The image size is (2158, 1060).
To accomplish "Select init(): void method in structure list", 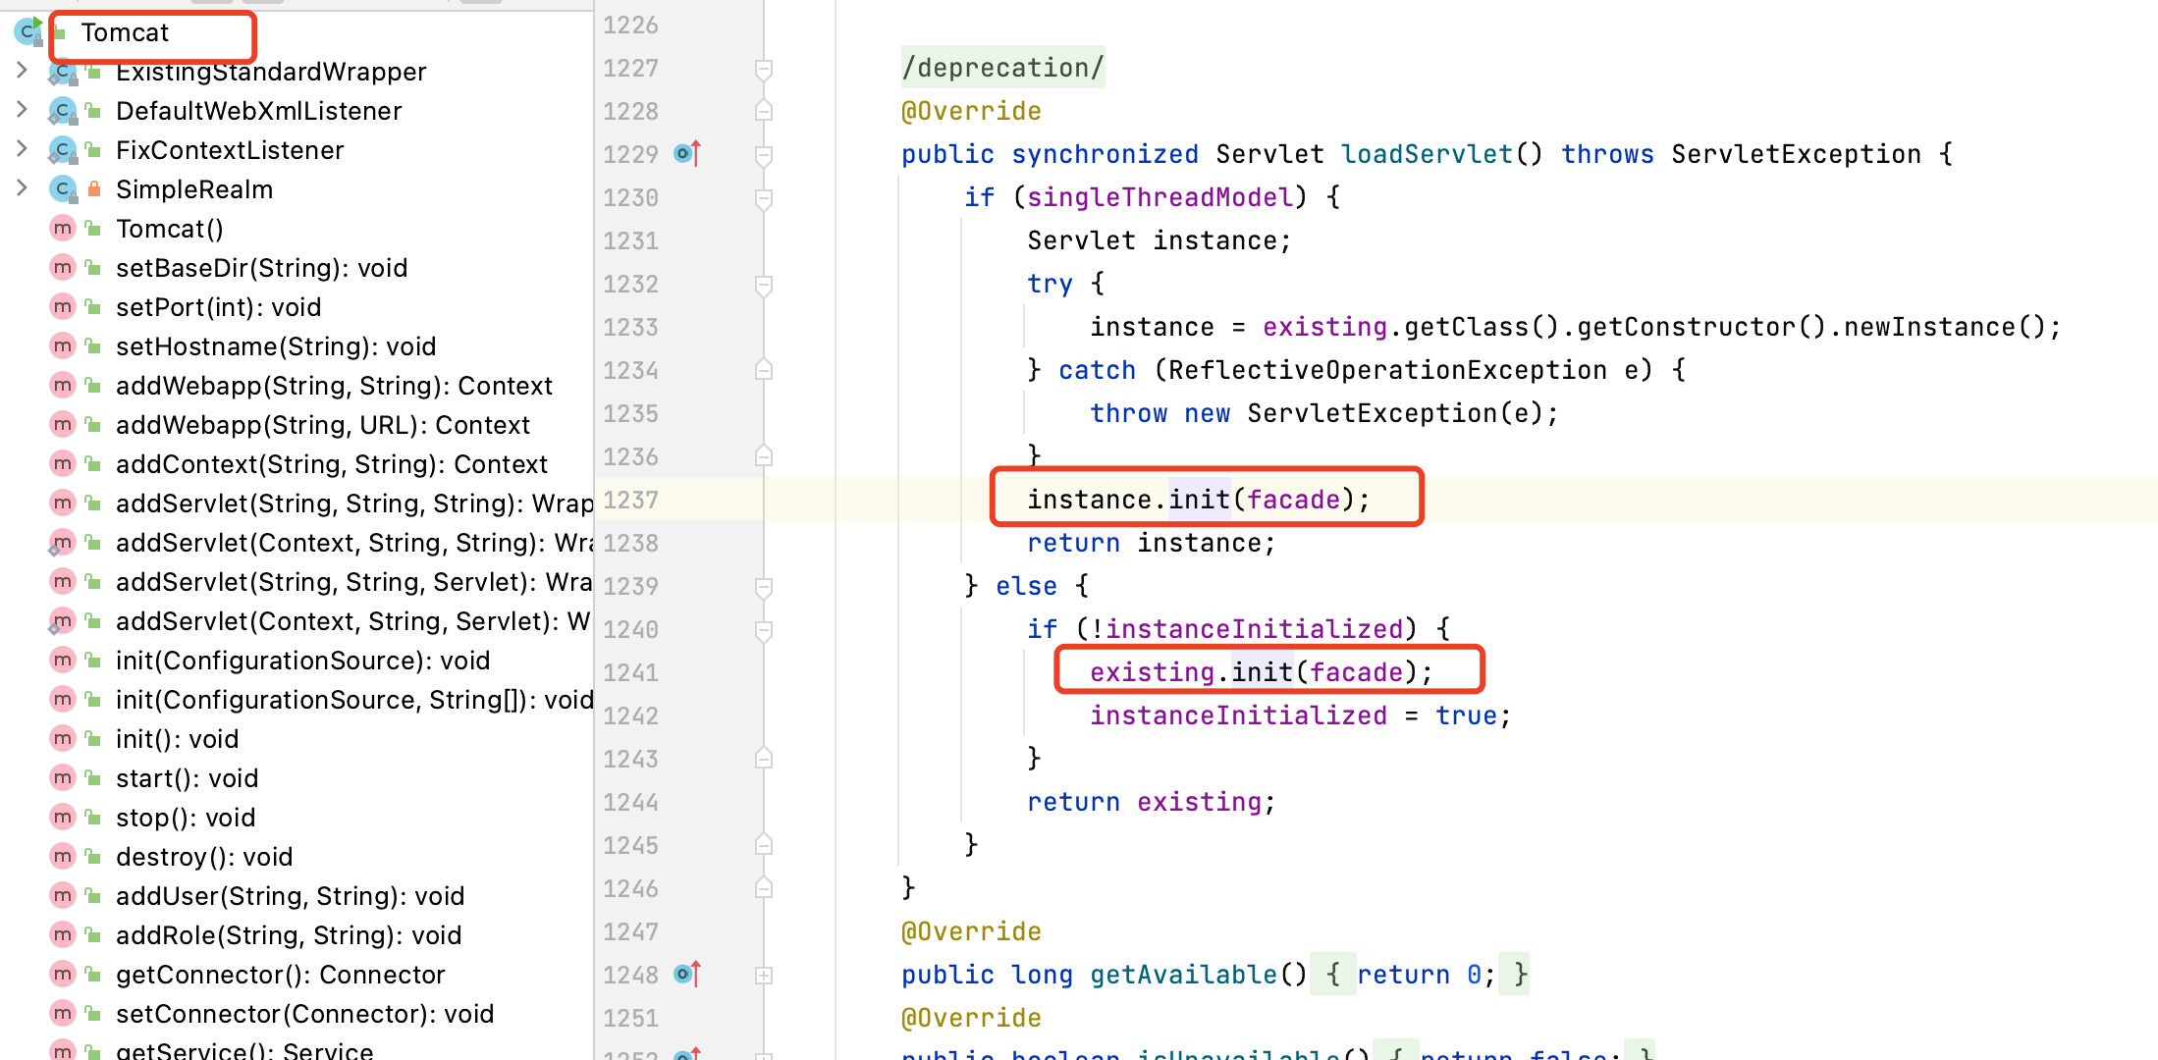I will (x=177, y=739).
